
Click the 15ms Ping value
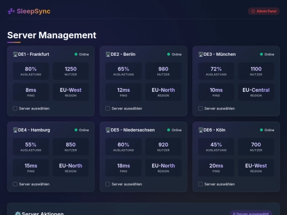point(31,166)
